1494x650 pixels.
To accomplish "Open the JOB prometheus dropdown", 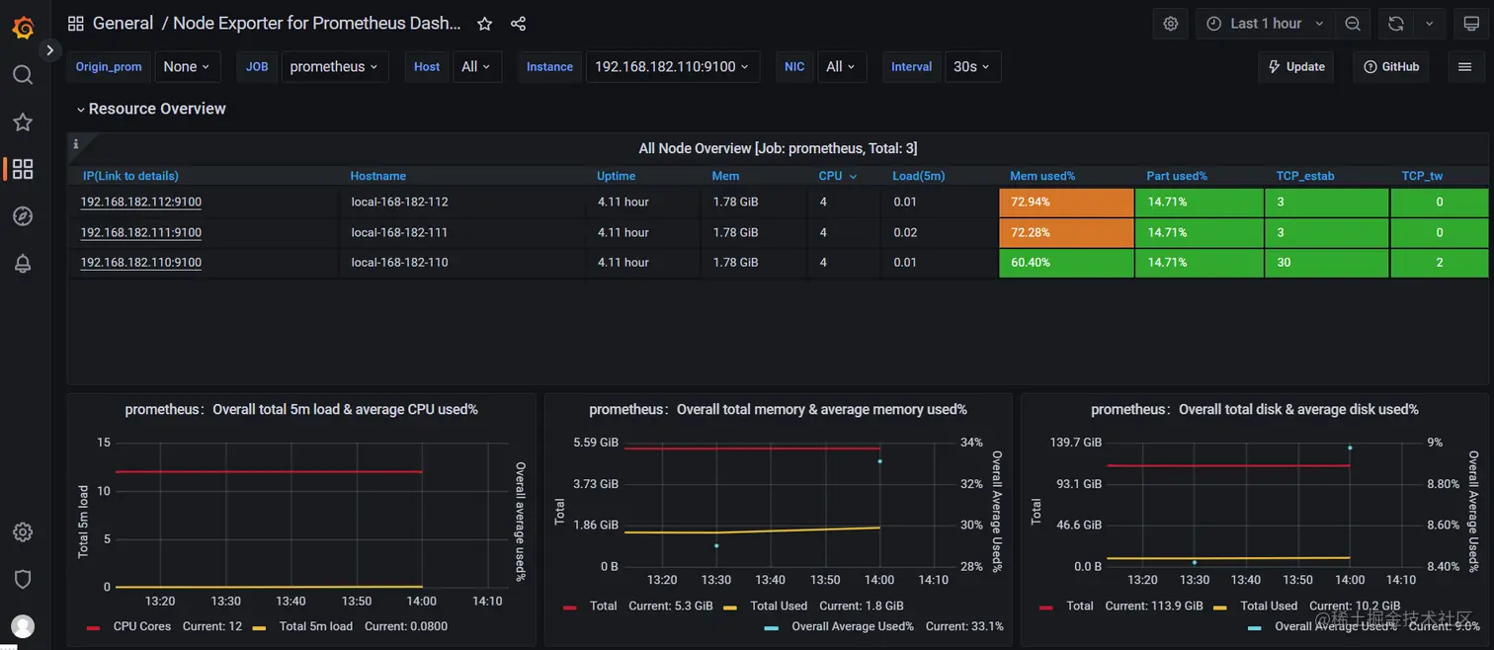I will point(335,66).
